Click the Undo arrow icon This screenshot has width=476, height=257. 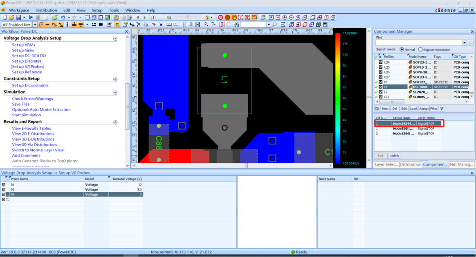(63, 17)
